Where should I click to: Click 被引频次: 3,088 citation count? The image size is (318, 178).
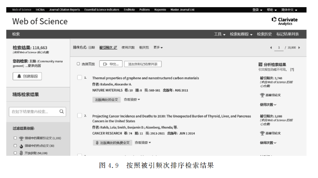[x=271, y=116]
